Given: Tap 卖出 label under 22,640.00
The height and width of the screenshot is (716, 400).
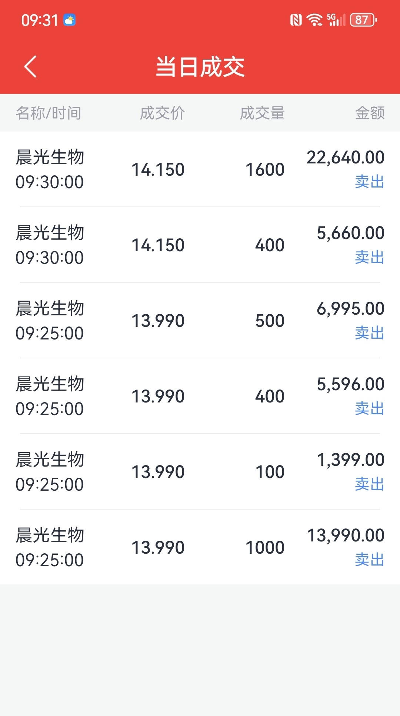Looking at the screenshot, I should click(x=369, y=182).
